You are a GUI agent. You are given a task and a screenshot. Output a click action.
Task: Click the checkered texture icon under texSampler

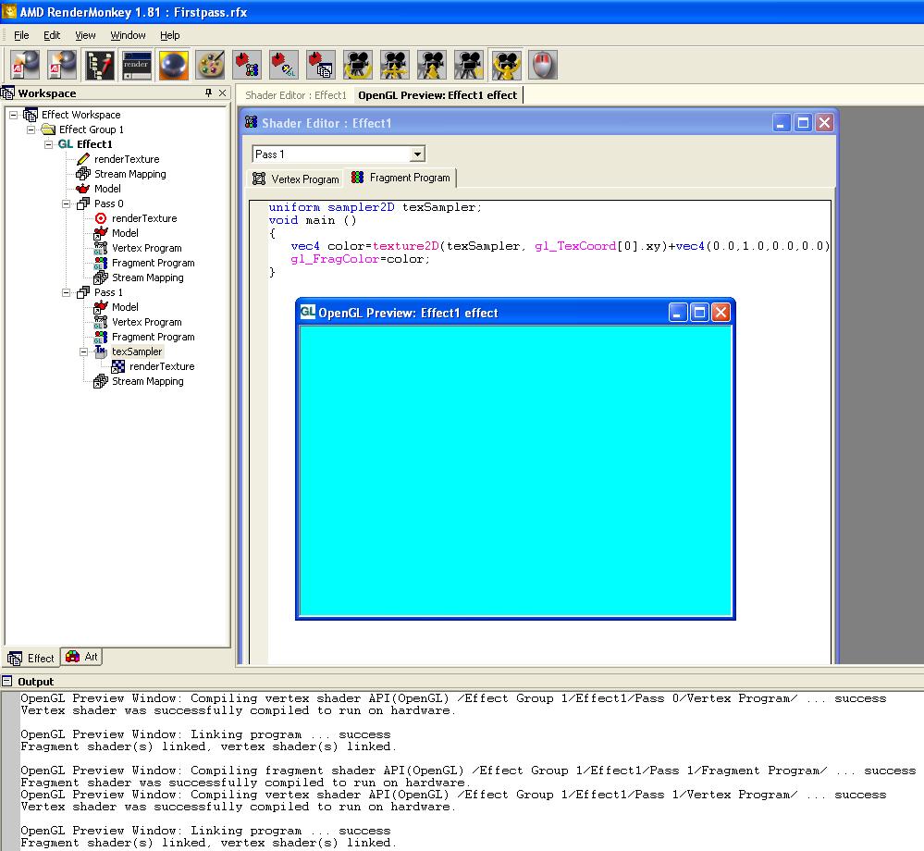click(117, 366)
